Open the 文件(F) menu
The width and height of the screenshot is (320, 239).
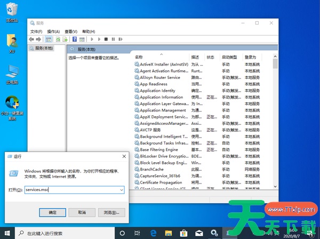tap(35, 31)
